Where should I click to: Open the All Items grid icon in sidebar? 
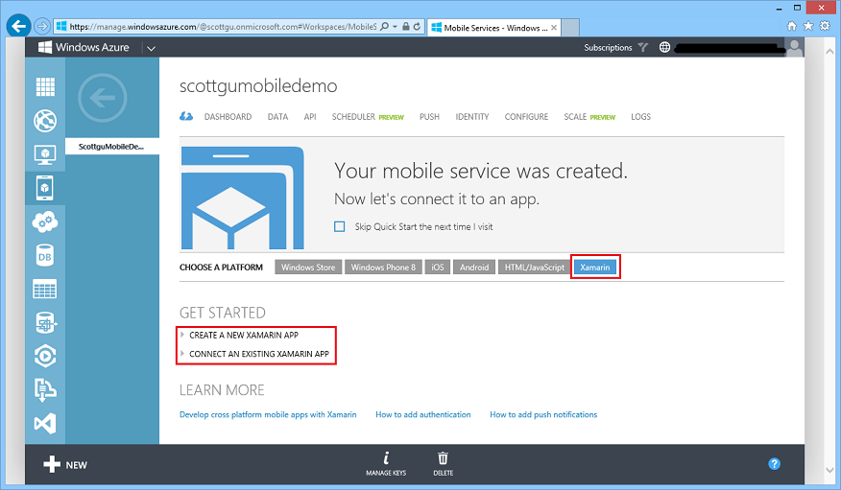tap(45, 86)
